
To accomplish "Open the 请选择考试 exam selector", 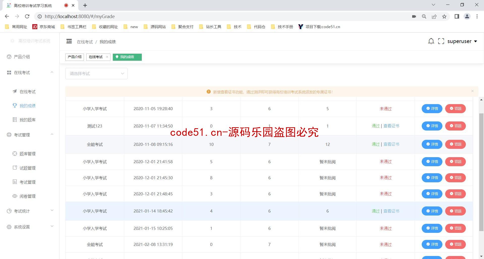I will 96,73.
